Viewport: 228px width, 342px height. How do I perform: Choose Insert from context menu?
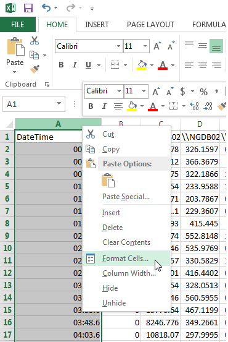coord(126,213)
